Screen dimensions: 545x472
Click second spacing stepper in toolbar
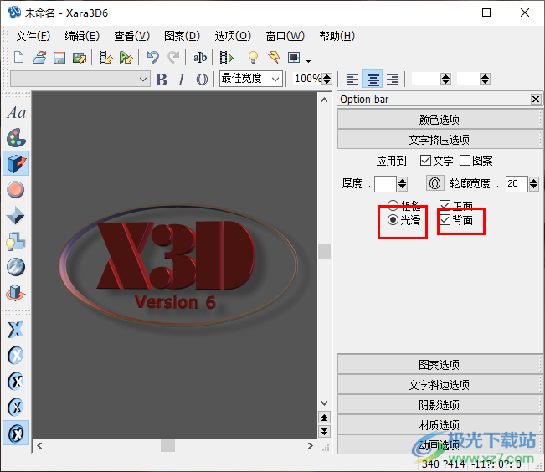[486, 79]
